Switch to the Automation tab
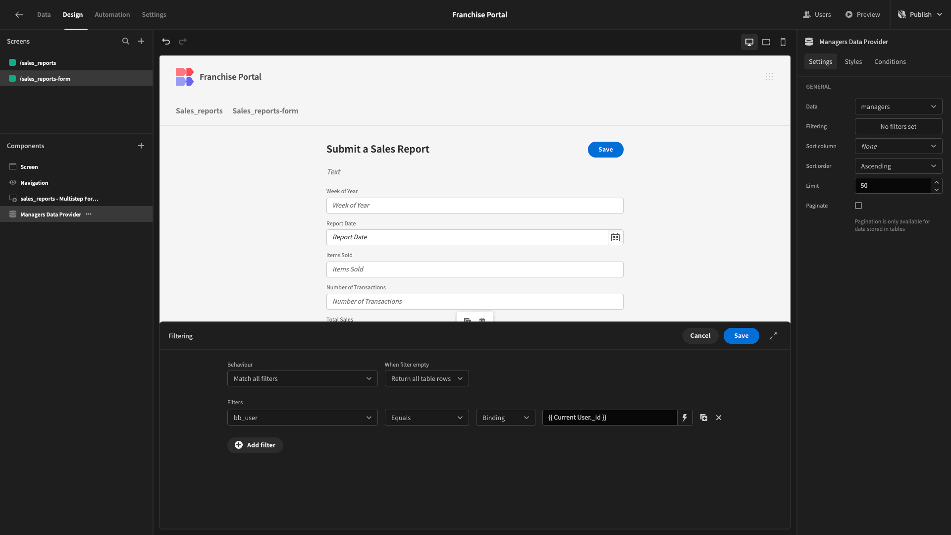Screen dimensions: 951x535 click(112, 15)
